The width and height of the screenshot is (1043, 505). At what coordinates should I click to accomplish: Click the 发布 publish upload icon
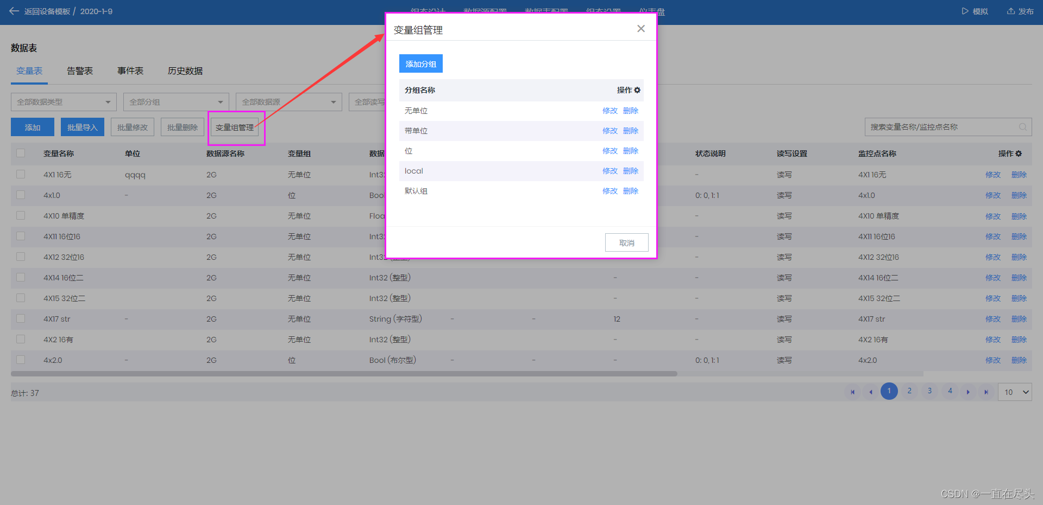pyautogui.click(x=1010, y=11)
